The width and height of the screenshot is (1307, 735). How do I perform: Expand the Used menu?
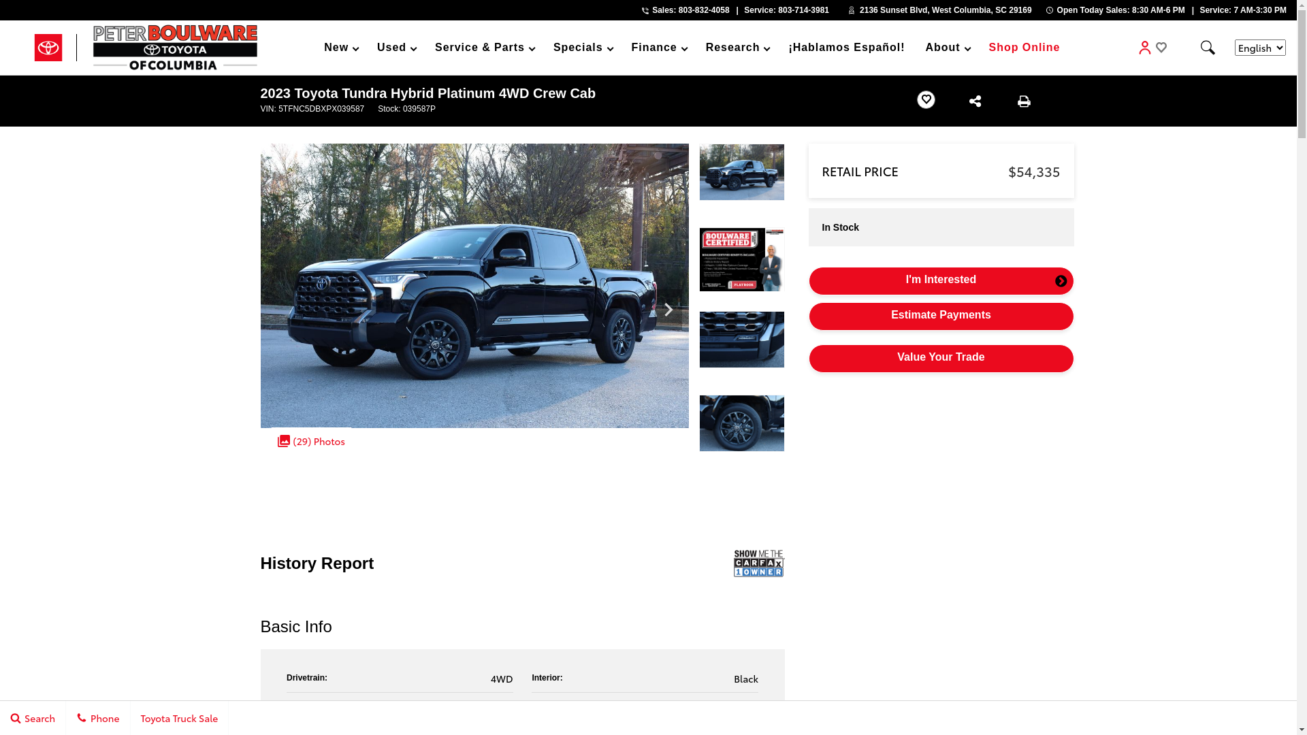tap(396, 48)
